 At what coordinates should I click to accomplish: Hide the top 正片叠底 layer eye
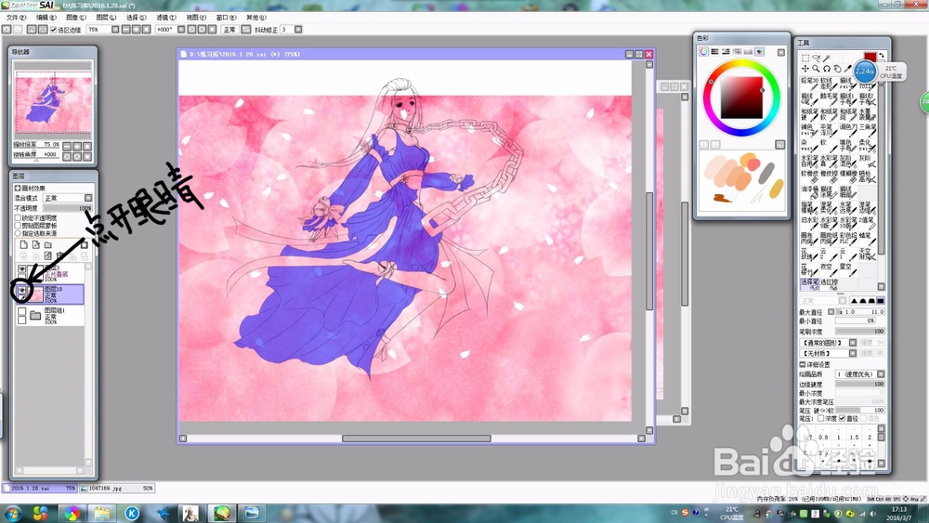click(21, 268)
